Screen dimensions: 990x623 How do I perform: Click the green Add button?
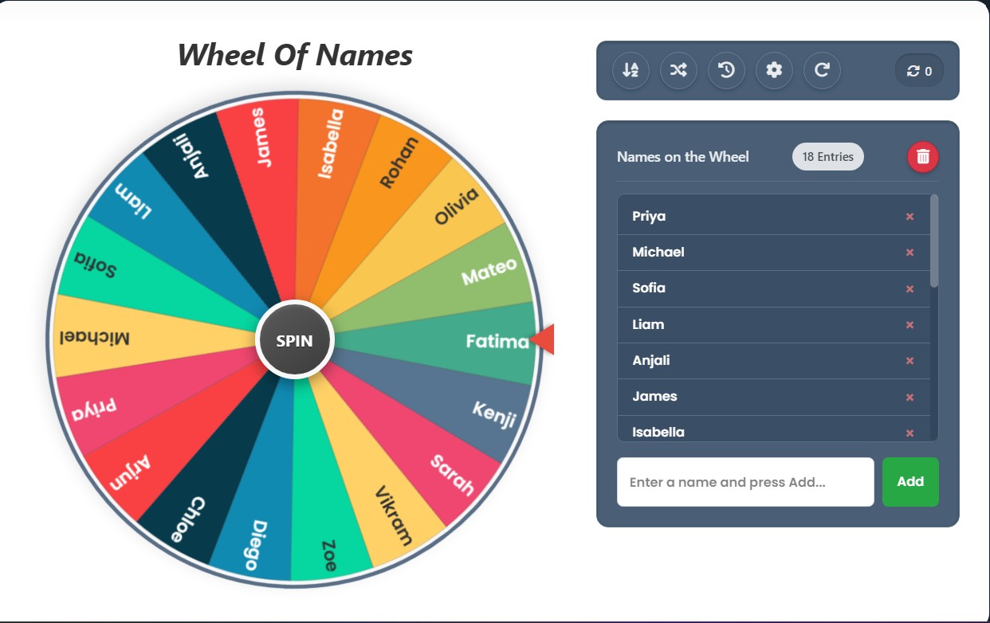[x=909, y=481]
